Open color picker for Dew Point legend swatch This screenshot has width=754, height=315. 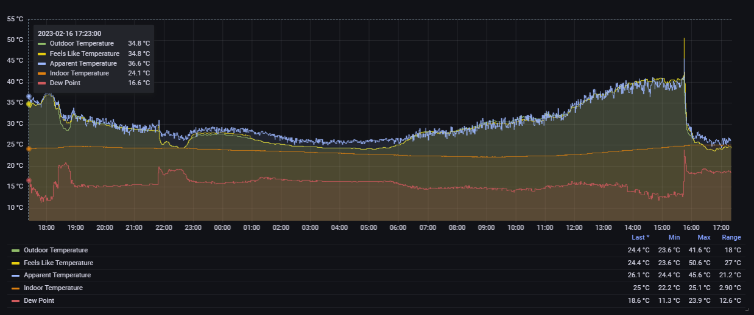pos(16,301)
